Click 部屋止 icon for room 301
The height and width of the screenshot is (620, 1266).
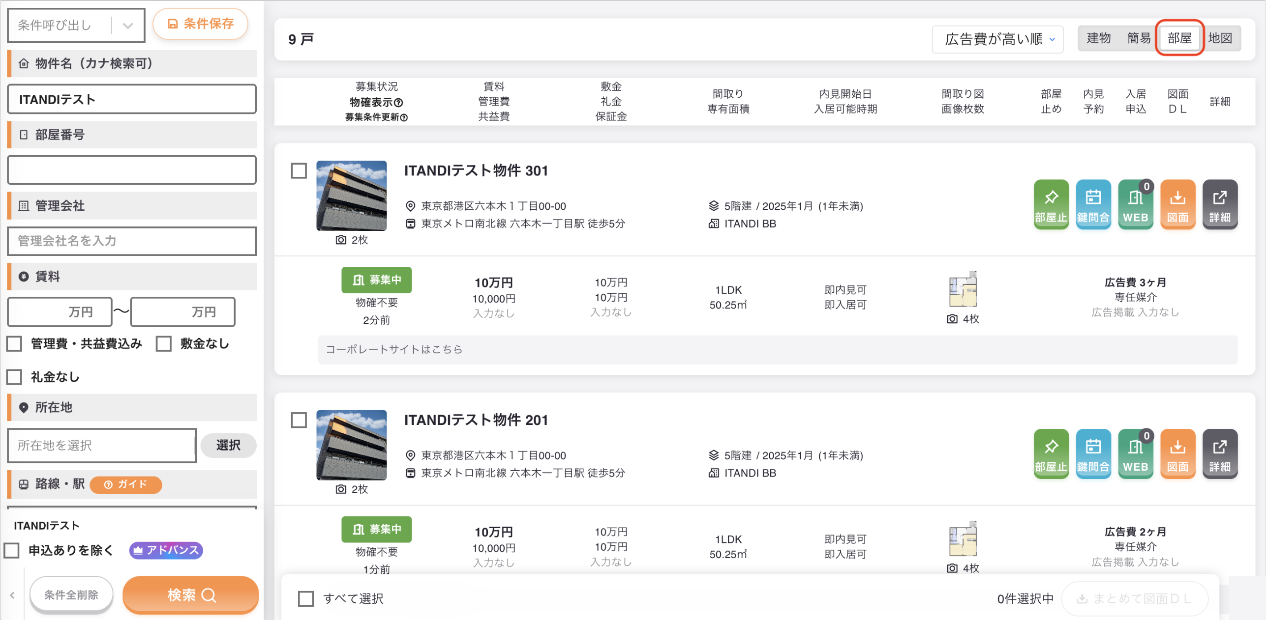point(1051,204)
